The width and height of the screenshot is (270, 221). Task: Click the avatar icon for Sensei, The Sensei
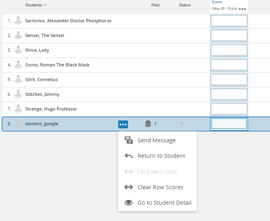pyautogui.click(x=18, y=35)
